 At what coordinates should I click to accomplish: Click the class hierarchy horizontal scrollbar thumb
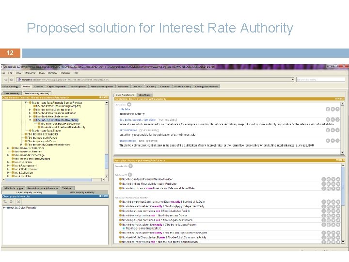(x=48, y=180)
